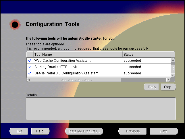This screenshot has width=185, height=139.
Task: Select Oracle Portal 3.0 Configuration Assistant row
Action: (99, 73)
